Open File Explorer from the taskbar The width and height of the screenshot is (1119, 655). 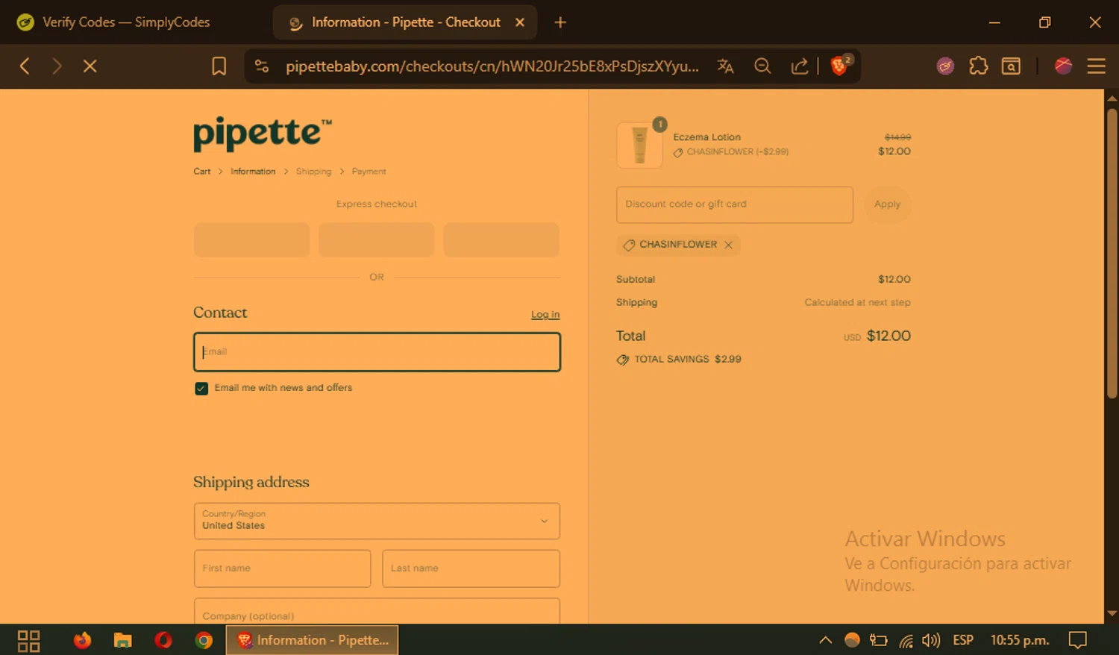pyautogui.click(x=122, y=640)
